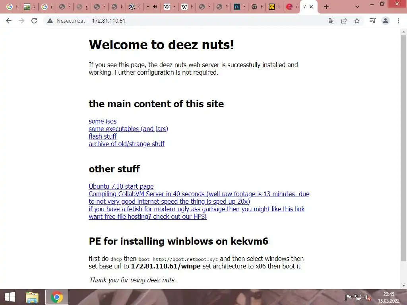Click the Chrome icon on the taskbar
407x305 pixels.
click(x=57, y=297)
